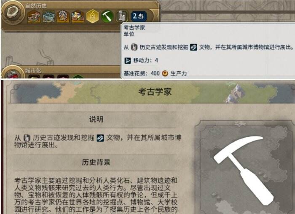Click the large white pickaxe portrait image
The height and width of the screenshot is (214, 295).
click(244, 171)
